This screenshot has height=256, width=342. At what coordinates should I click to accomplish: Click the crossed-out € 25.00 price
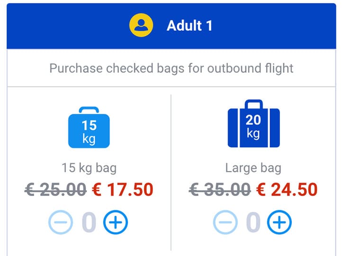55,190
